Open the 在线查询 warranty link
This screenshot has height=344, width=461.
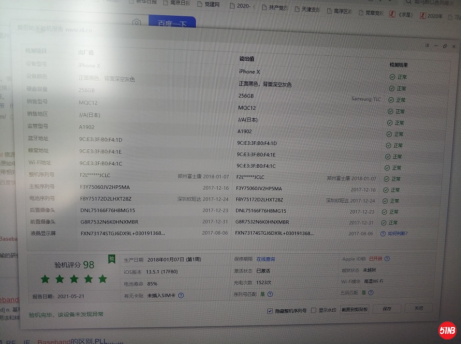tap(266, 259)
